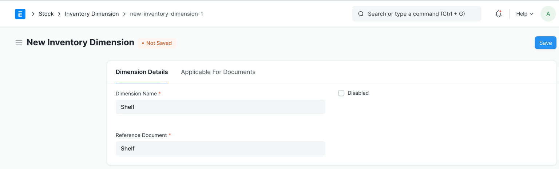Switch to the Applicable For Documents tab
Viewport: 559px width, 169px height.
218,72
